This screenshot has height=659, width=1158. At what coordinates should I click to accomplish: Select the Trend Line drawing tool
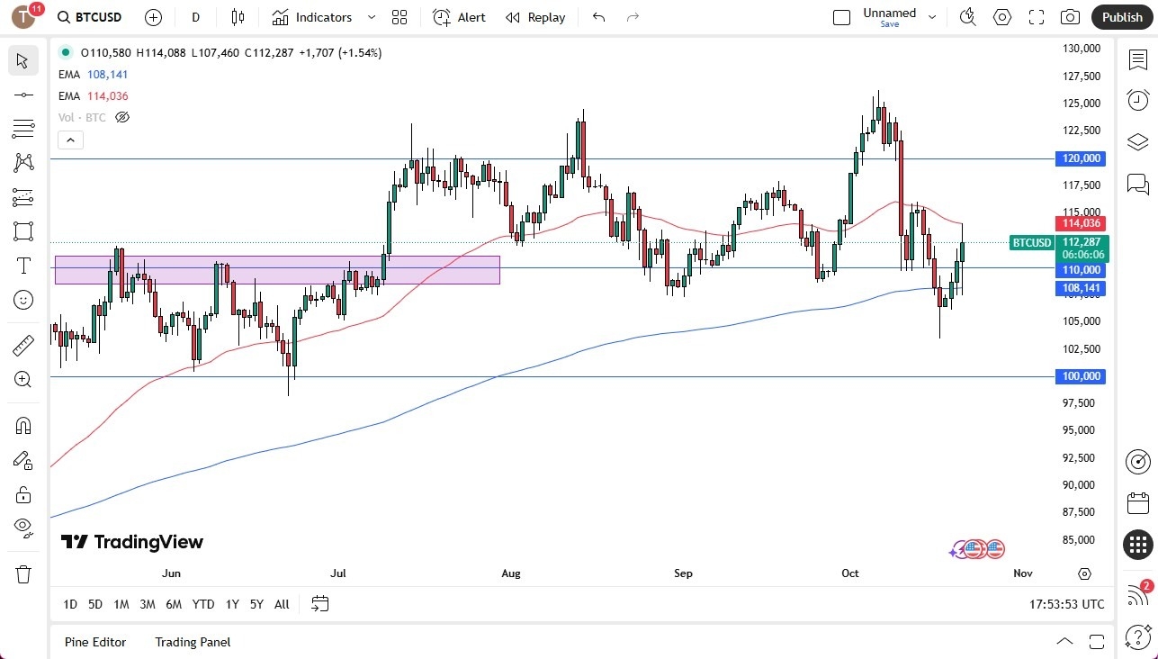(23, 94)
